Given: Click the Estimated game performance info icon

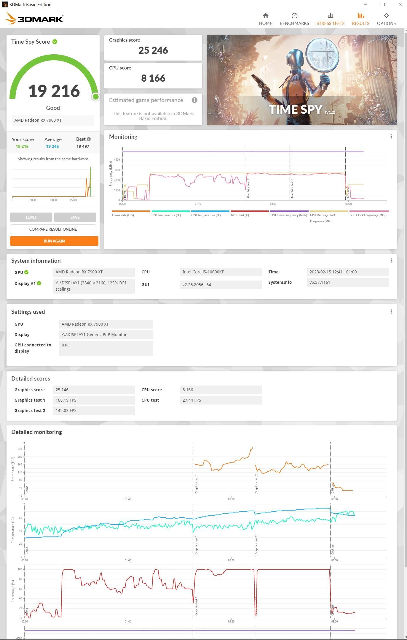Looking at the screenshot, I should pos(194,100).
